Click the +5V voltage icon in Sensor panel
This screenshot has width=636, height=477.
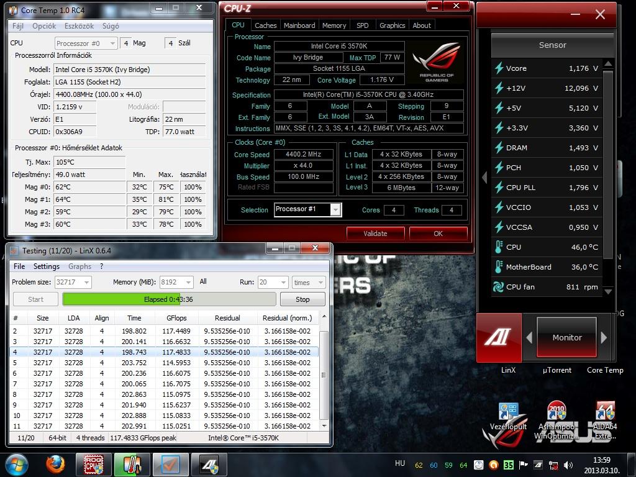click(x=499, y=108)
